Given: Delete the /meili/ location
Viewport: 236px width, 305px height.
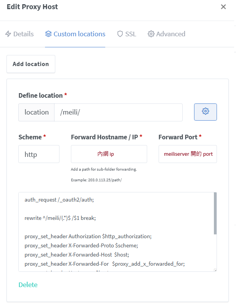Looking at the screenshot, I should (28, 285).
